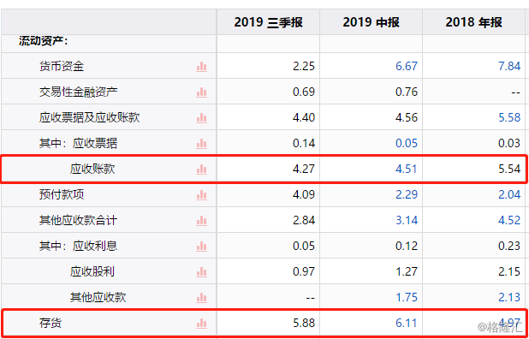Open chart icon for 应收票据及应收账款 row

[x=201, y=118]
